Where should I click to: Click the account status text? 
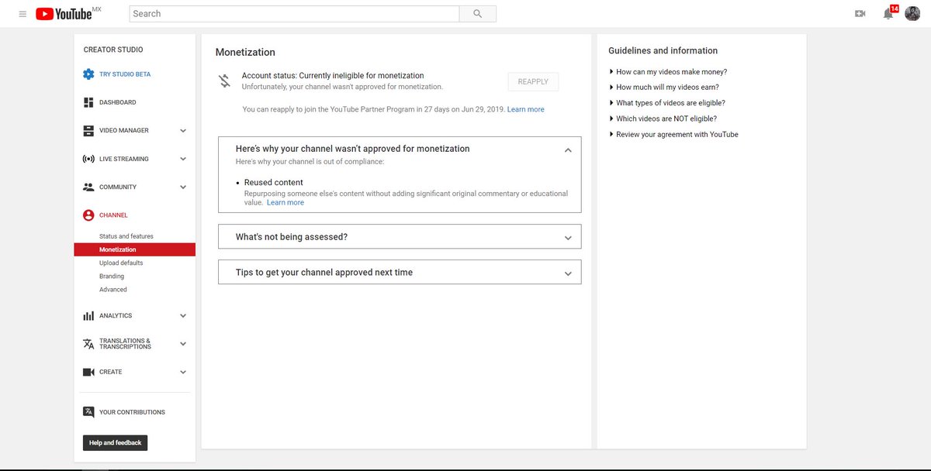click(333, 76)
